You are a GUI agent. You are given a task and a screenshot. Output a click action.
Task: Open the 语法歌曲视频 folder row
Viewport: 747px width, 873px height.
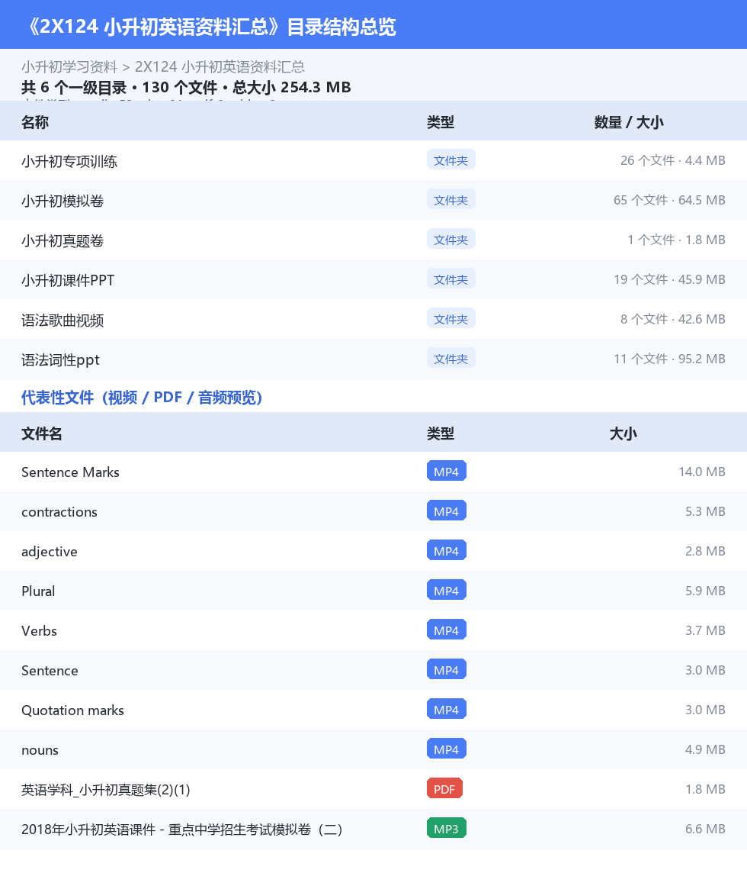(373, 320)
